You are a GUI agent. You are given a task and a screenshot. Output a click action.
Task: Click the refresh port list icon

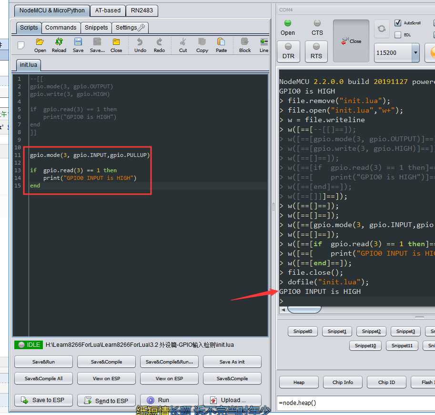[x=382, y=28]
